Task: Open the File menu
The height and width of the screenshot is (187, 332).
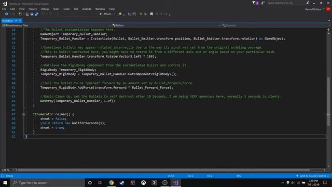Action: 4,9
